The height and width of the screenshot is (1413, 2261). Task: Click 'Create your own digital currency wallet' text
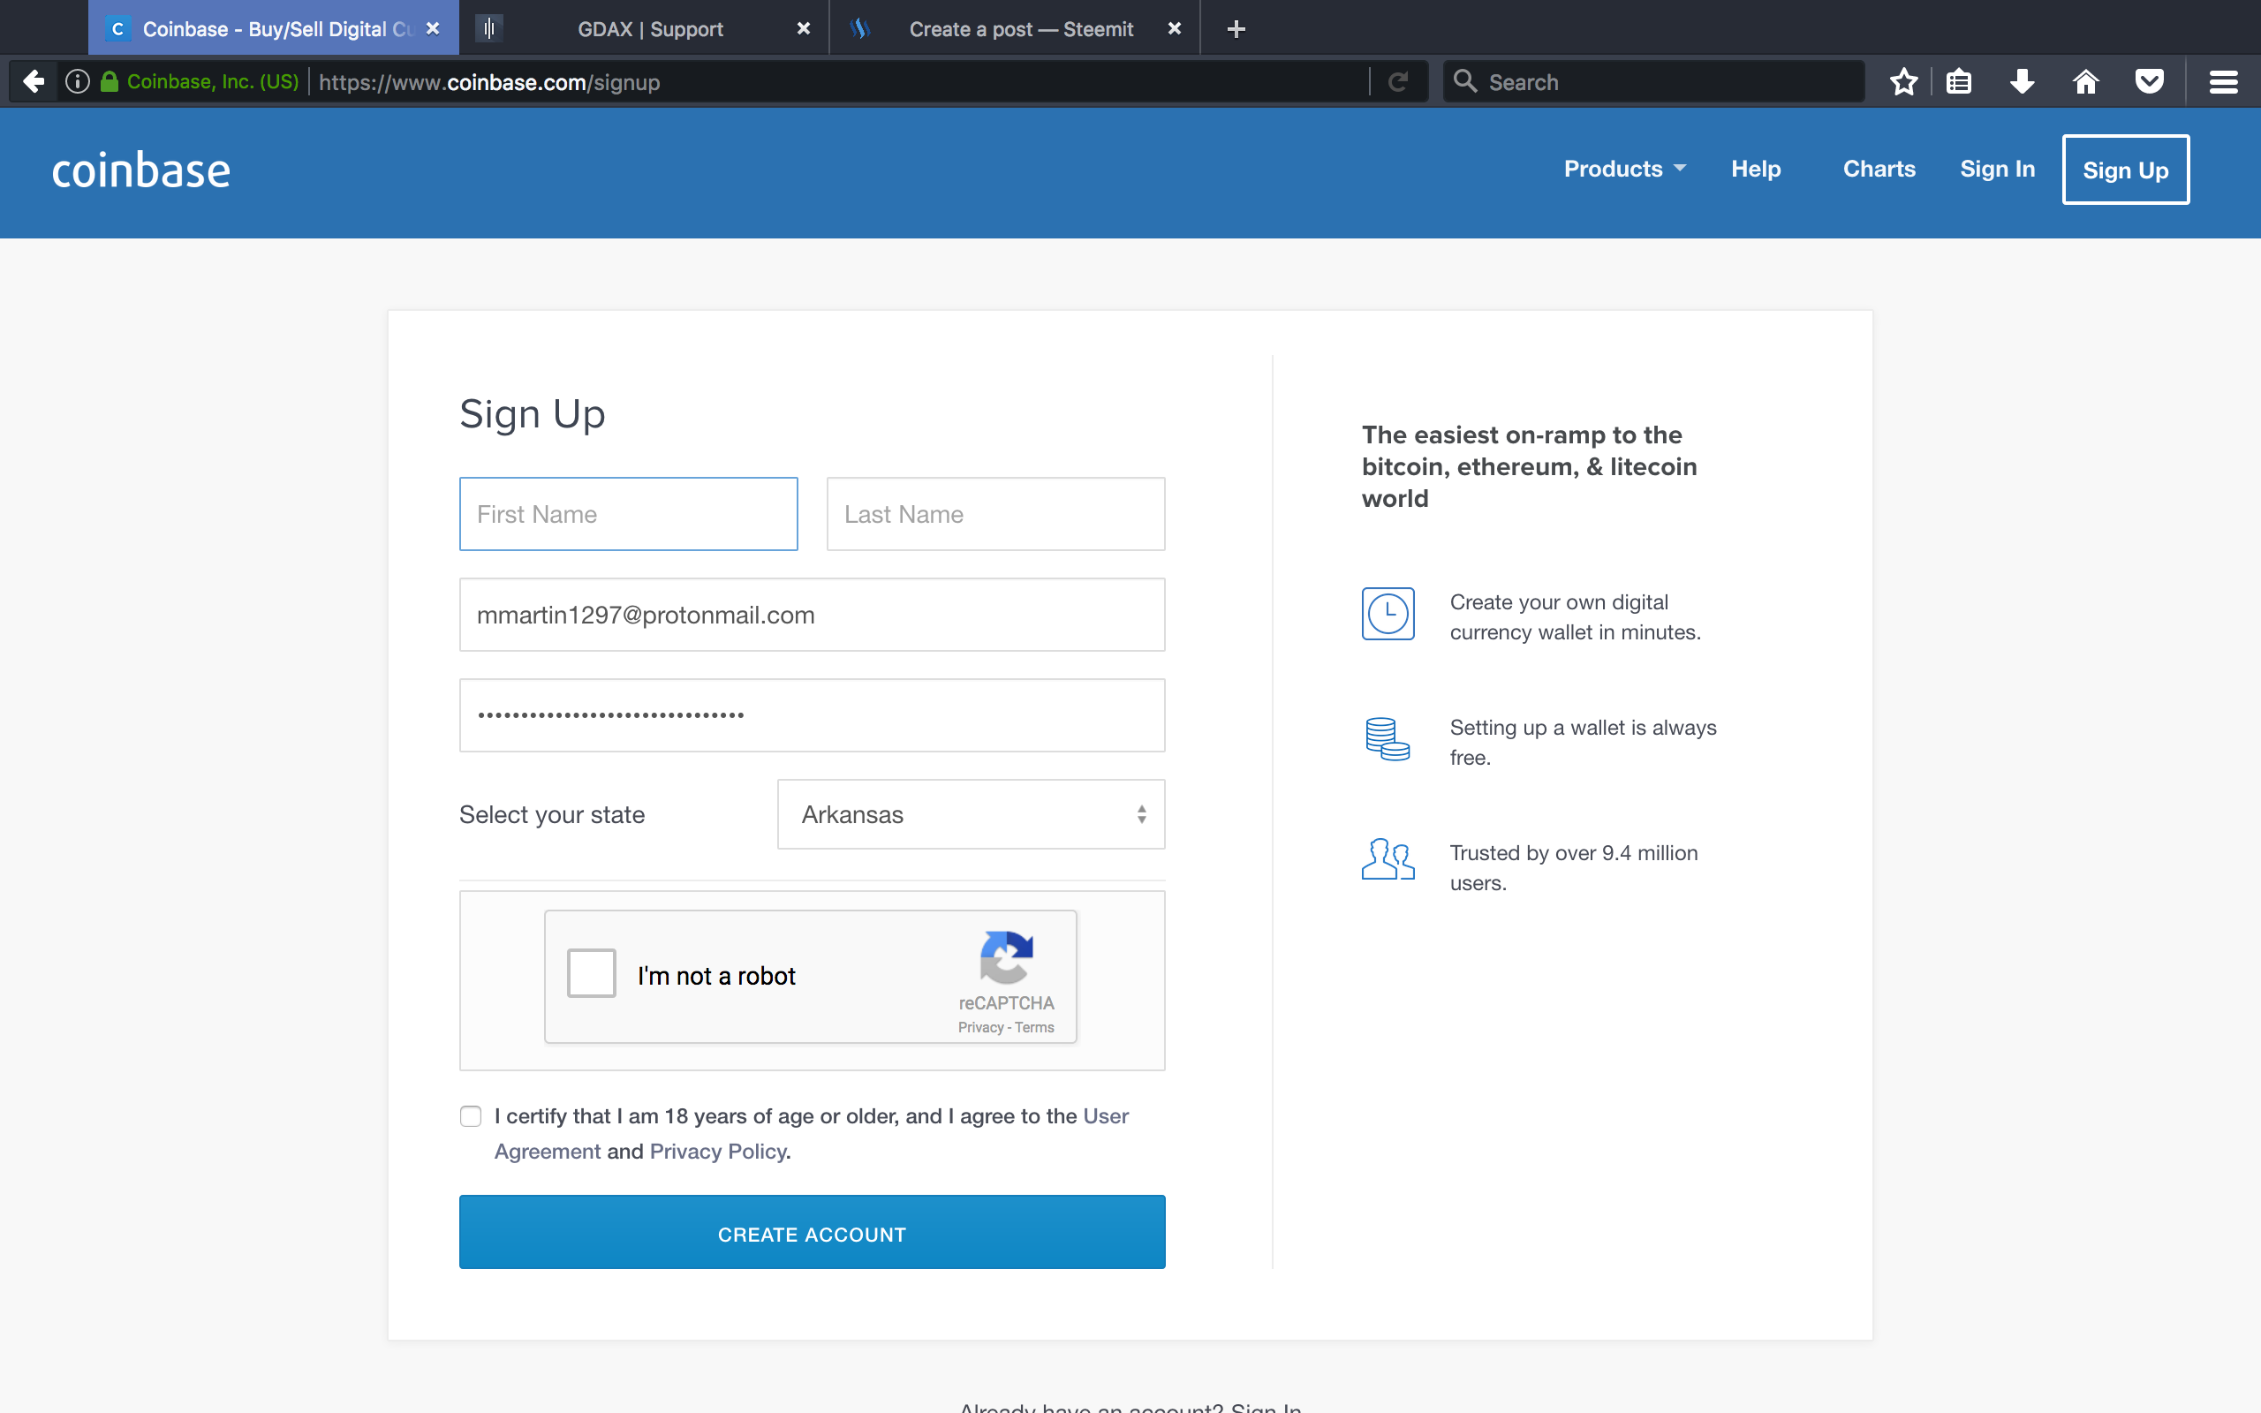1576,616
